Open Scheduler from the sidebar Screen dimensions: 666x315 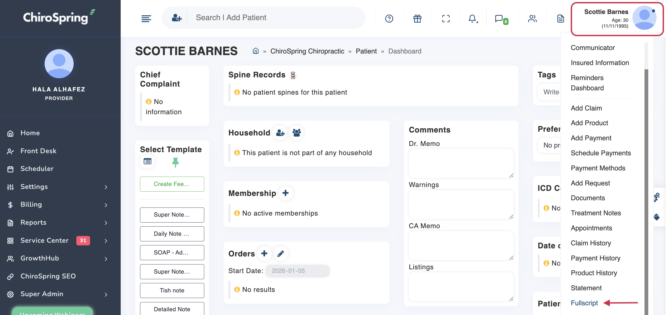37,169
